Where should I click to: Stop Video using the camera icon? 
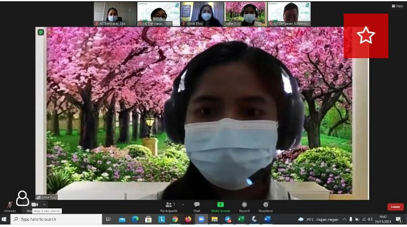click(x=34, y=205)
